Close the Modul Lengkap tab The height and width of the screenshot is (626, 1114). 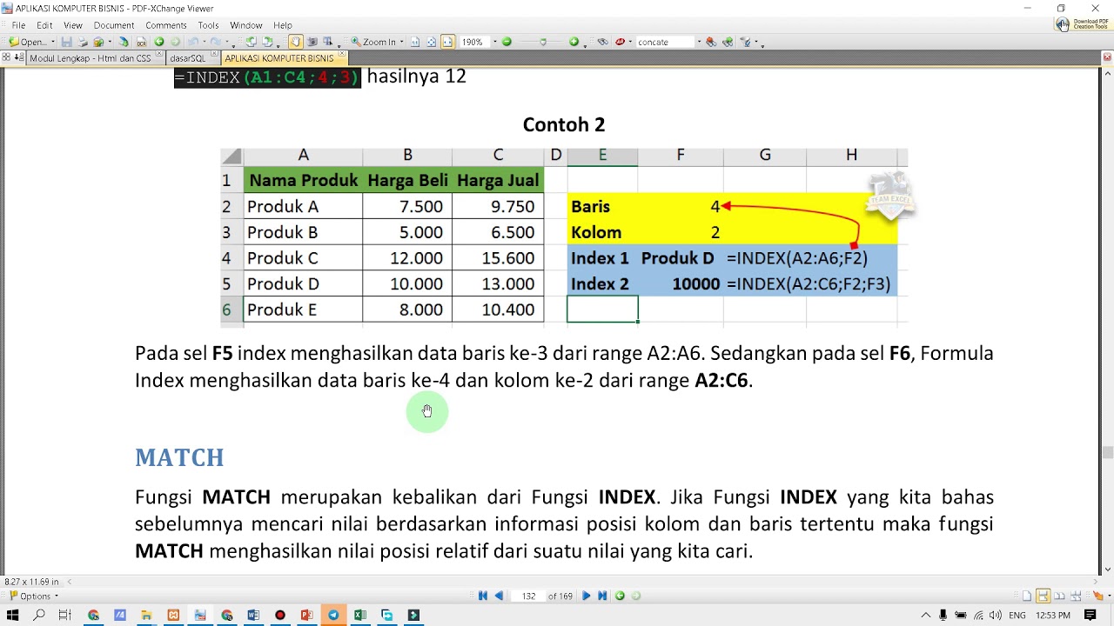pyautogui.click(x=159, y=55)
